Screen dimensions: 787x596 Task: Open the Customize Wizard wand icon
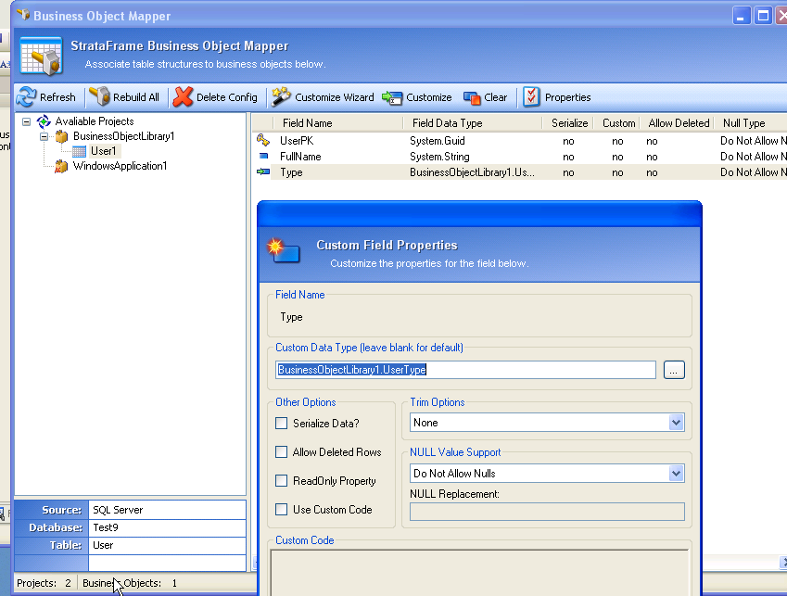click(x=281, y=96)
